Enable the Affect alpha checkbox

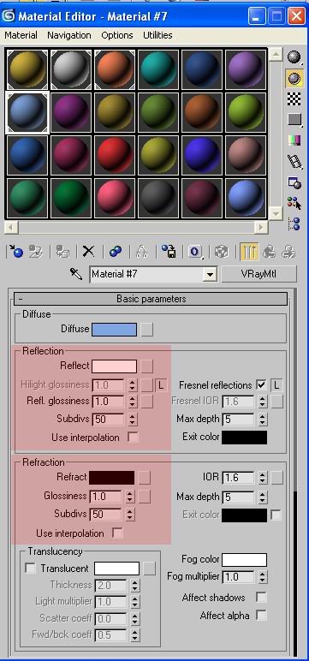tap(261, 616)
